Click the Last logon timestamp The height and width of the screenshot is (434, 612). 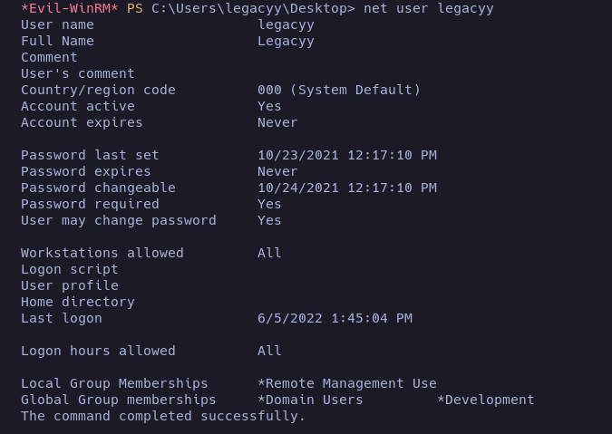tap(335, 318)
